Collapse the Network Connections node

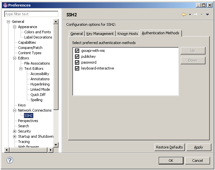pyautogui.click(x=15, y=110)
